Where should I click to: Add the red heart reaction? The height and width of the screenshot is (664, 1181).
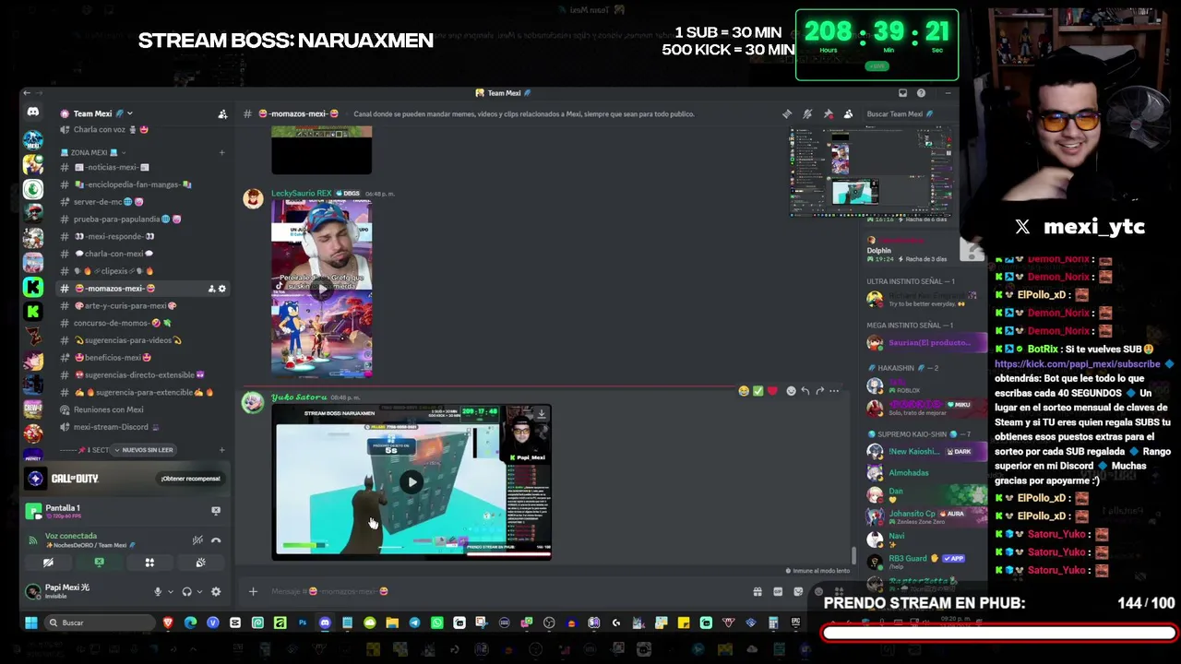tap(772, 391)
